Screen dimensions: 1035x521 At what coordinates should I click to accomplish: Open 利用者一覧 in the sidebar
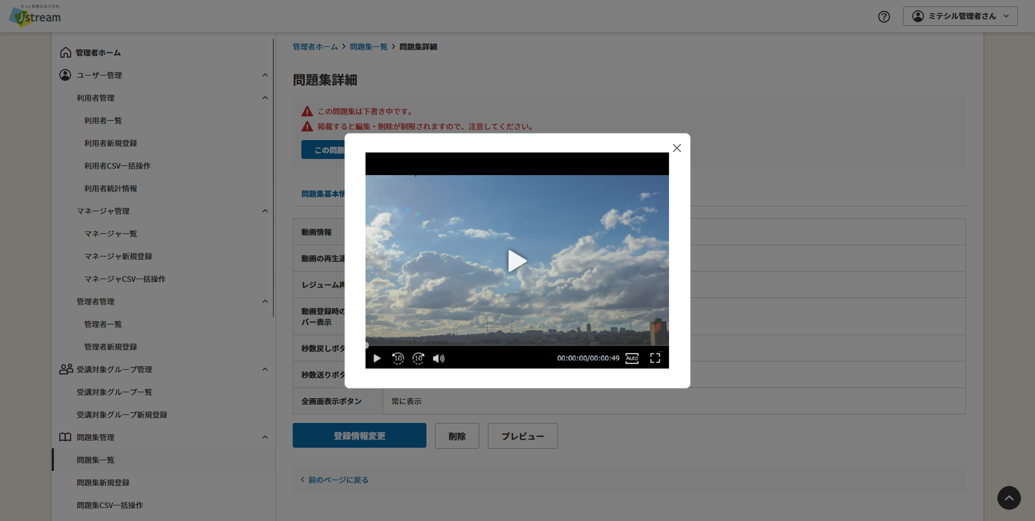click(103, 121)
